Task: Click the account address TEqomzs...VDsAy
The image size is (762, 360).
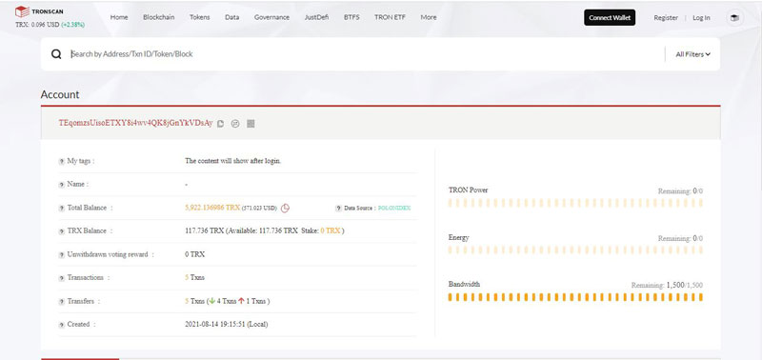Action: pyautogui.click(x=135, y=123)
